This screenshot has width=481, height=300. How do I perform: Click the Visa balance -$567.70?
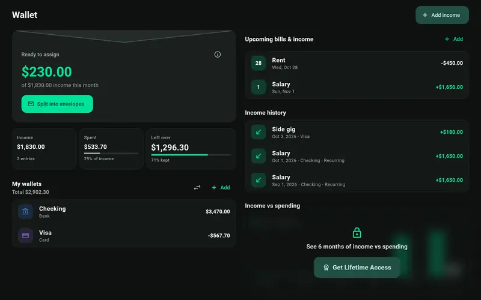(219, 235)
